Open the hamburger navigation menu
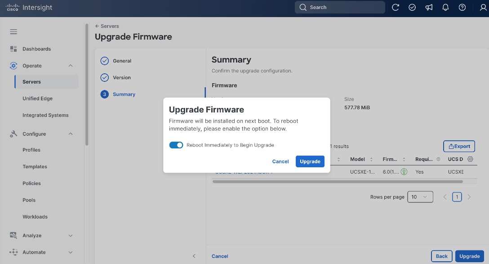Viewport: 489px width, 264px height. point(13,32)
